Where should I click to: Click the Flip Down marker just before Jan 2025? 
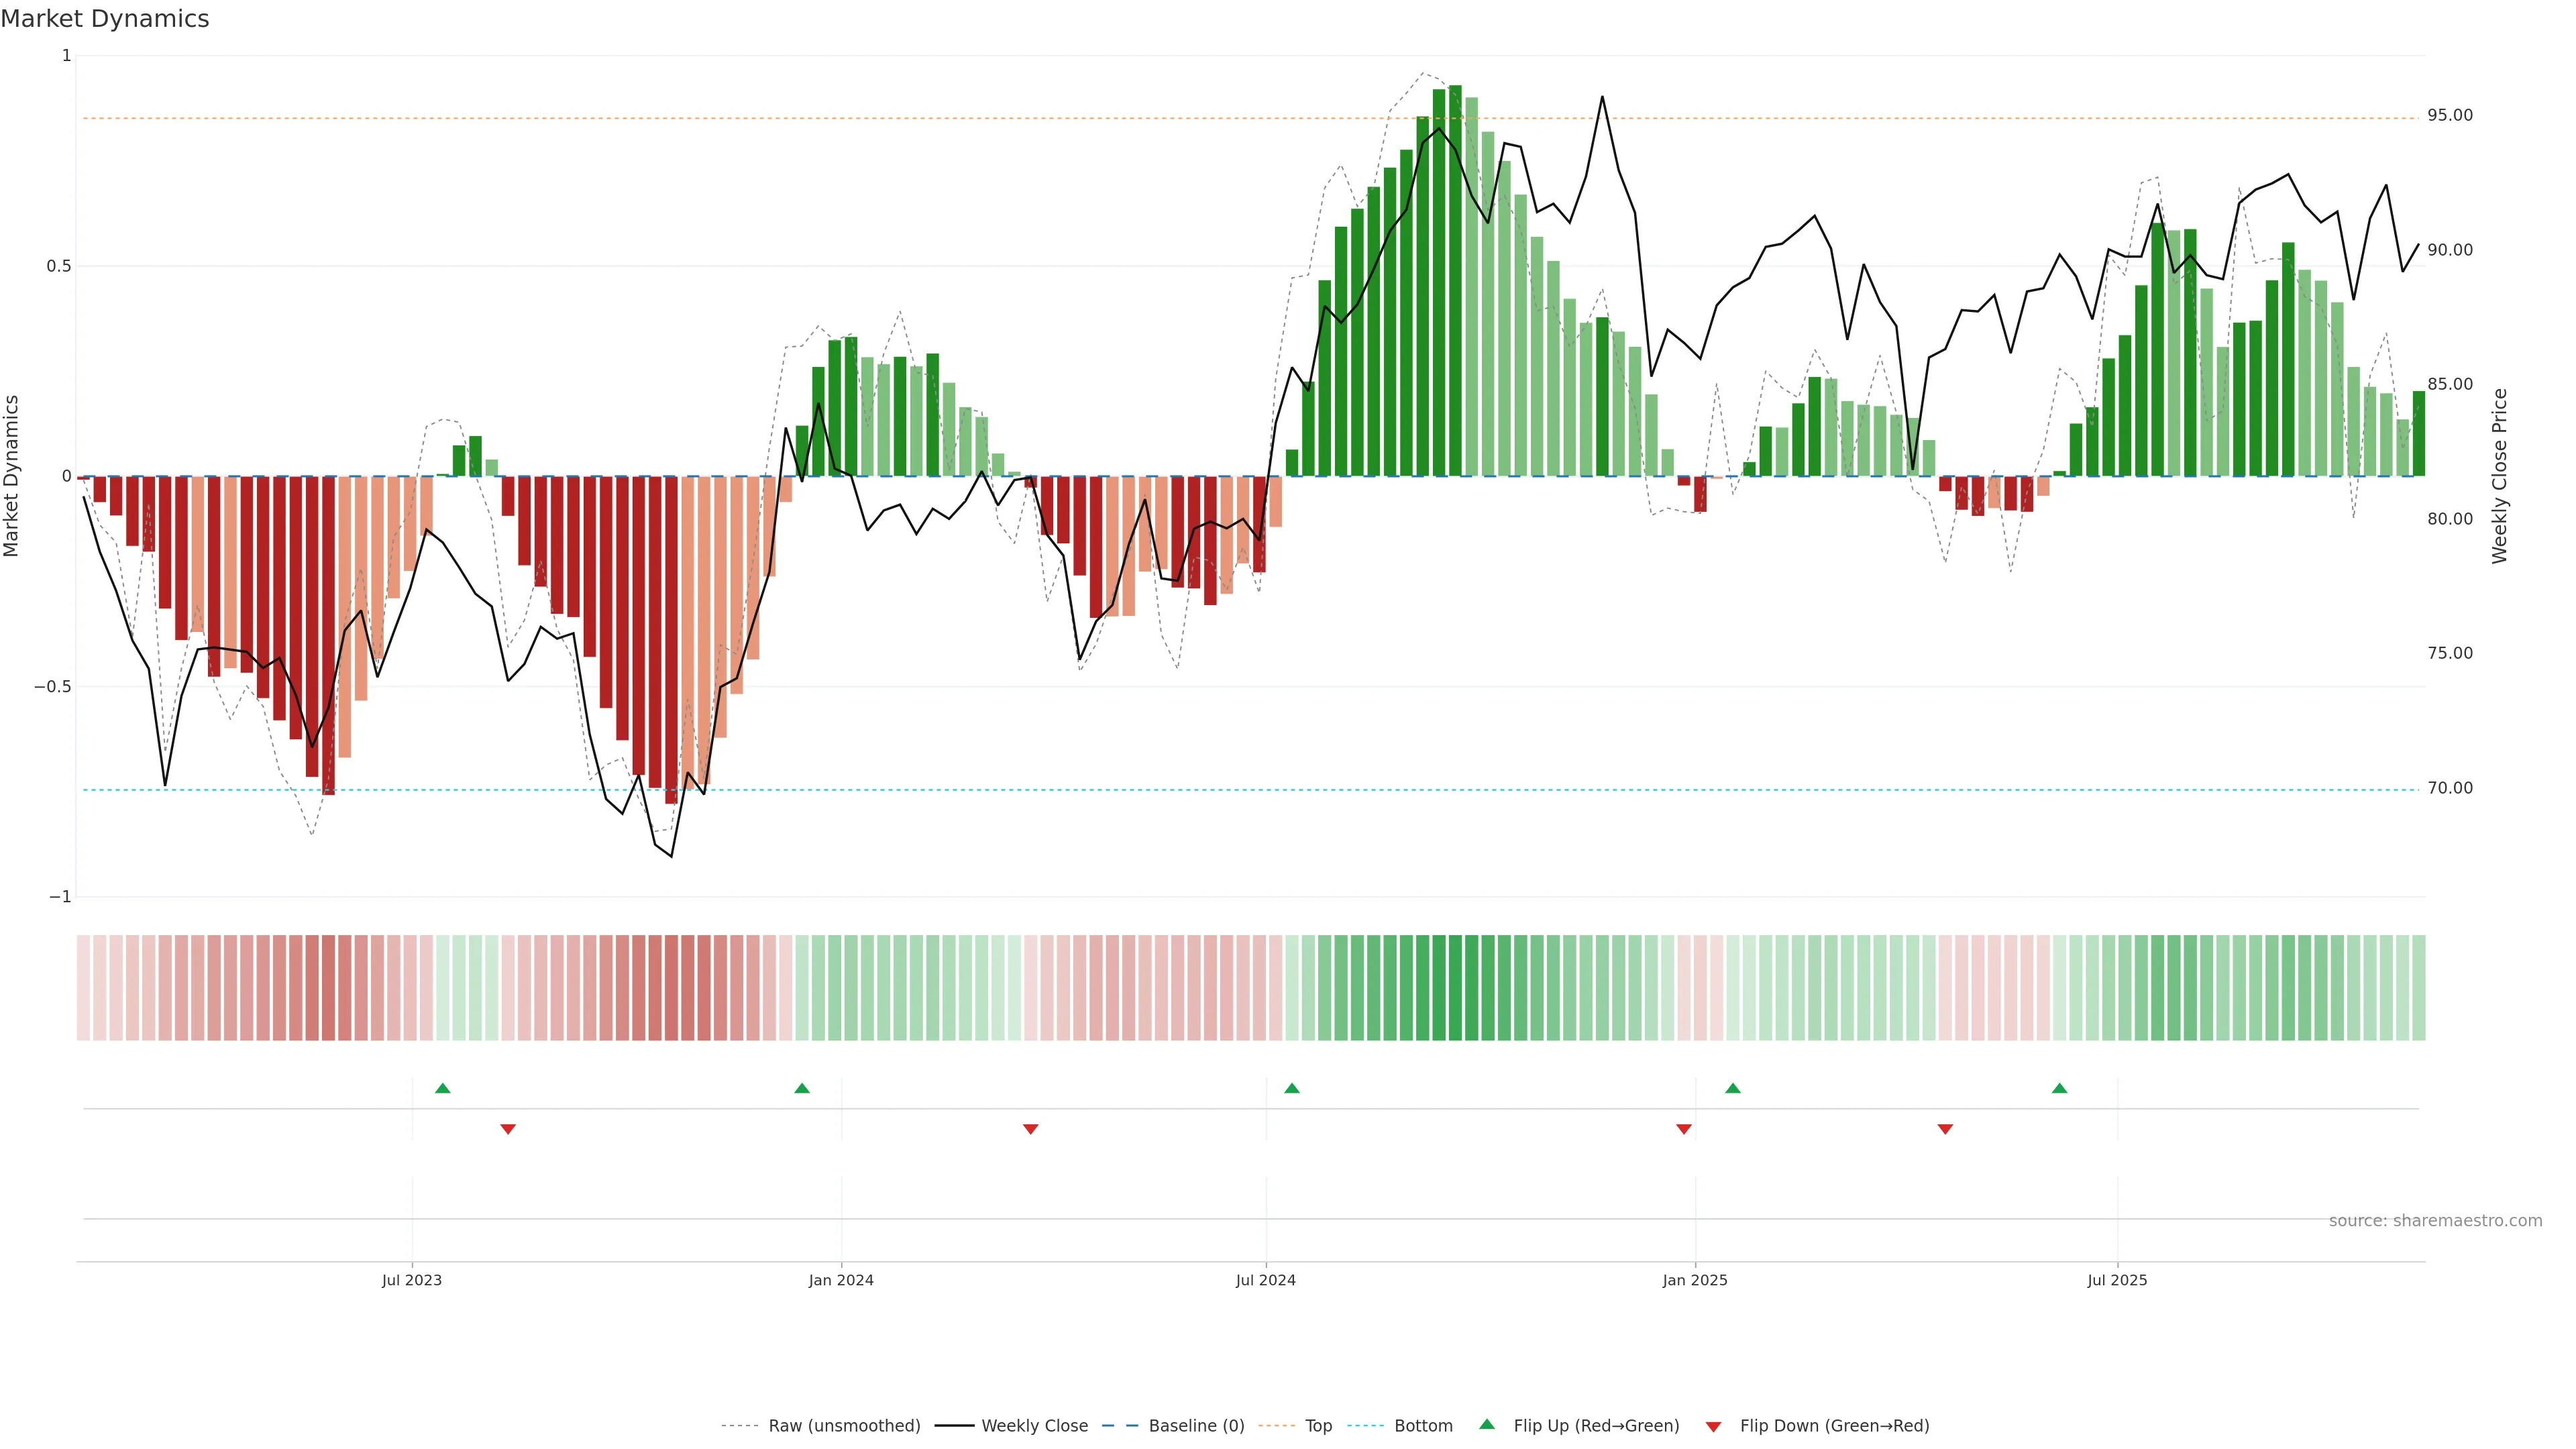(x=1684, y=1129)
